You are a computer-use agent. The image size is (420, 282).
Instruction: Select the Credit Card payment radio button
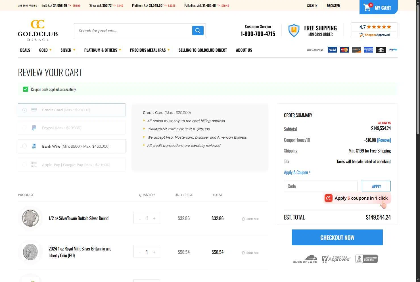24,110
